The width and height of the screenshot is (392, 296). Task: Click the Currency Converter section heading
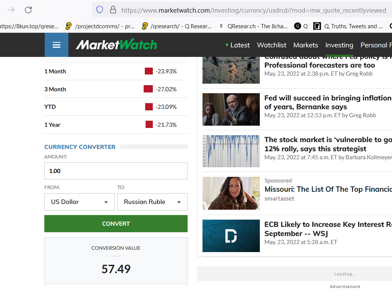[80, 147]
